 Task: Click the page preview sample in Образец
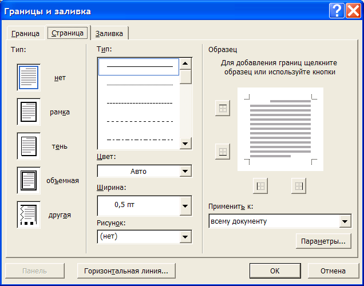point(280,129)
